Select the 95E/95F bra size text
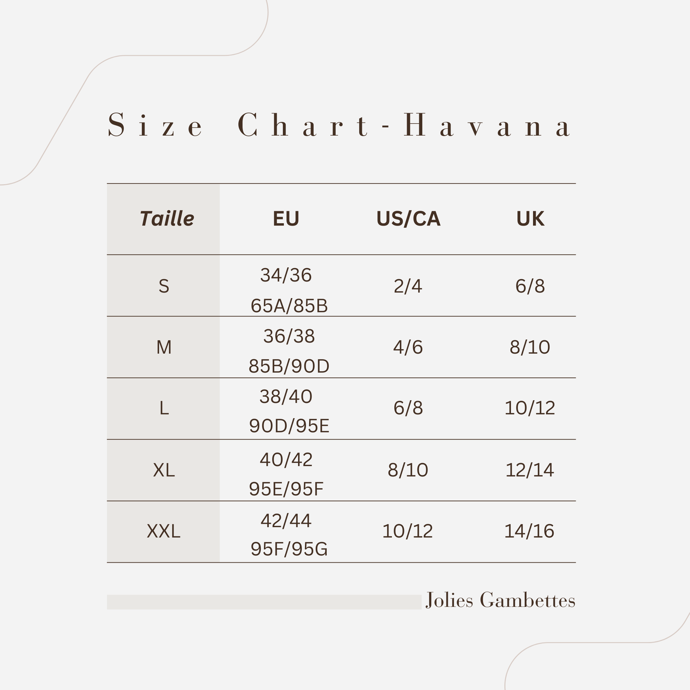Image resolution: width=690 pixels, height=690 pixels. [x=286, y=489]
